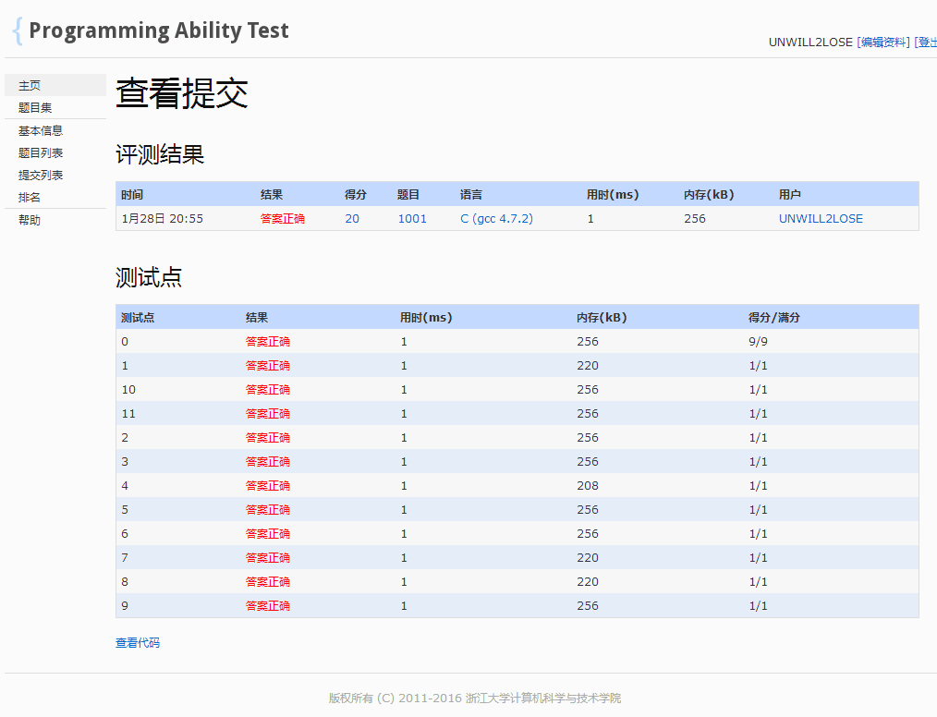Click the 用户 column header

pyautogui.click(x=789, y=194)
